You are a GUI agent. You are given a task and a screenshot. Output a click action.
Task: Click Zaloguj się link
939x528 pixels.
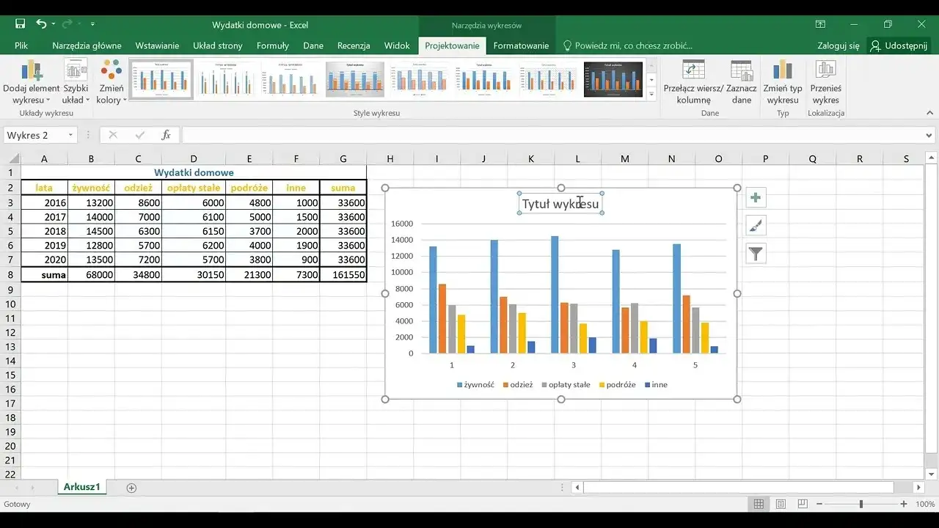pos(838,45)
